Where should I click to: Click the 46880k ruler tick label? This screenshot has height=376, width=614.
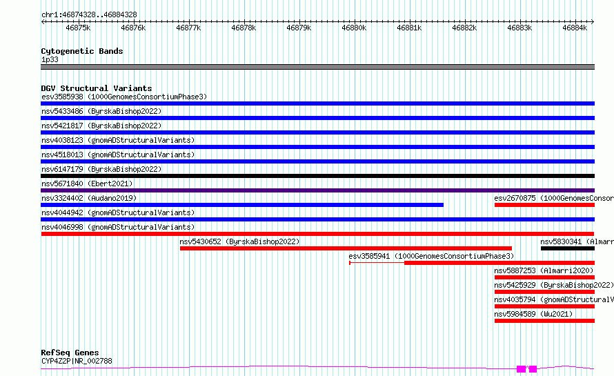354,28
